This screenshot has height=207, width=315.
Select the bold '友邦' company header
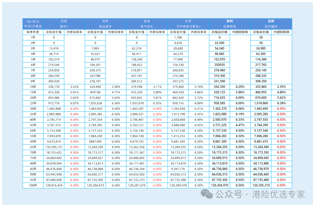click(271, 21)
